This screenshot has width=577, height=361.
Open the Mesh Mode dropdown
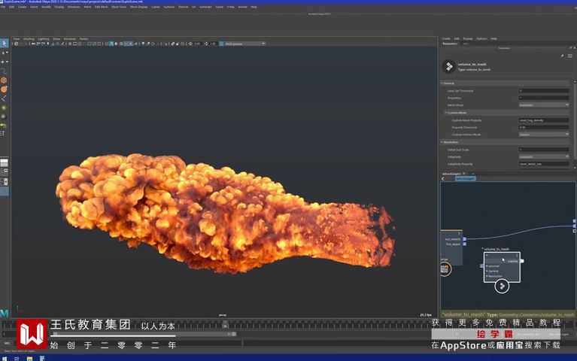click(x=543, y=105)
